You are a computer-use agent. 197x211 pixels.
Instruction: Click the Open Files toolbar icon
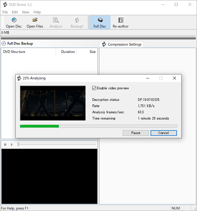tap(35, 20)
